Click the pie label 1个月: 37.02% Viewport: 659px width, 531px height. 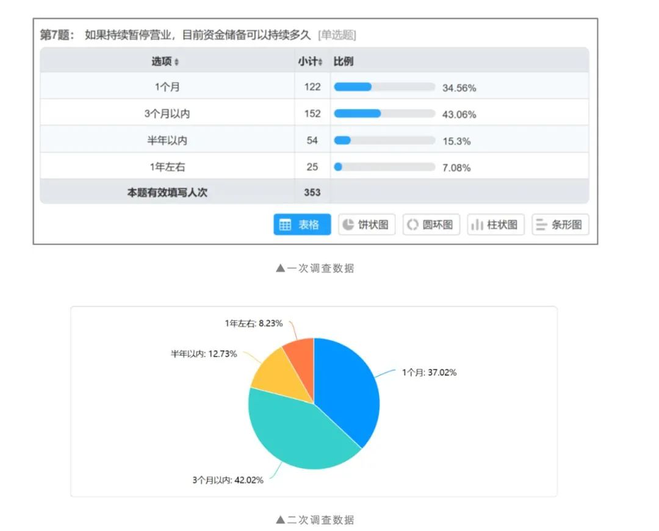(x=429, y=372)
